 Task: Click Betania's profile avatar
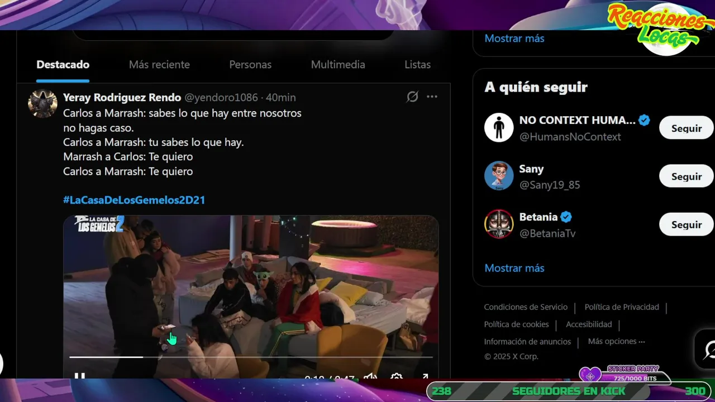click(499, 224)
